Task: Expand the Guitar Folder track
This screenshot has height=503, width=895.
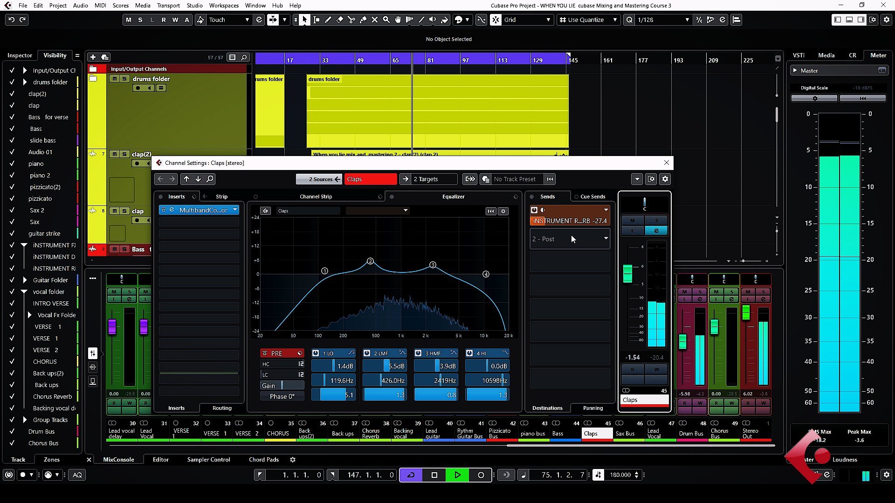Action: tap(25, 280)
